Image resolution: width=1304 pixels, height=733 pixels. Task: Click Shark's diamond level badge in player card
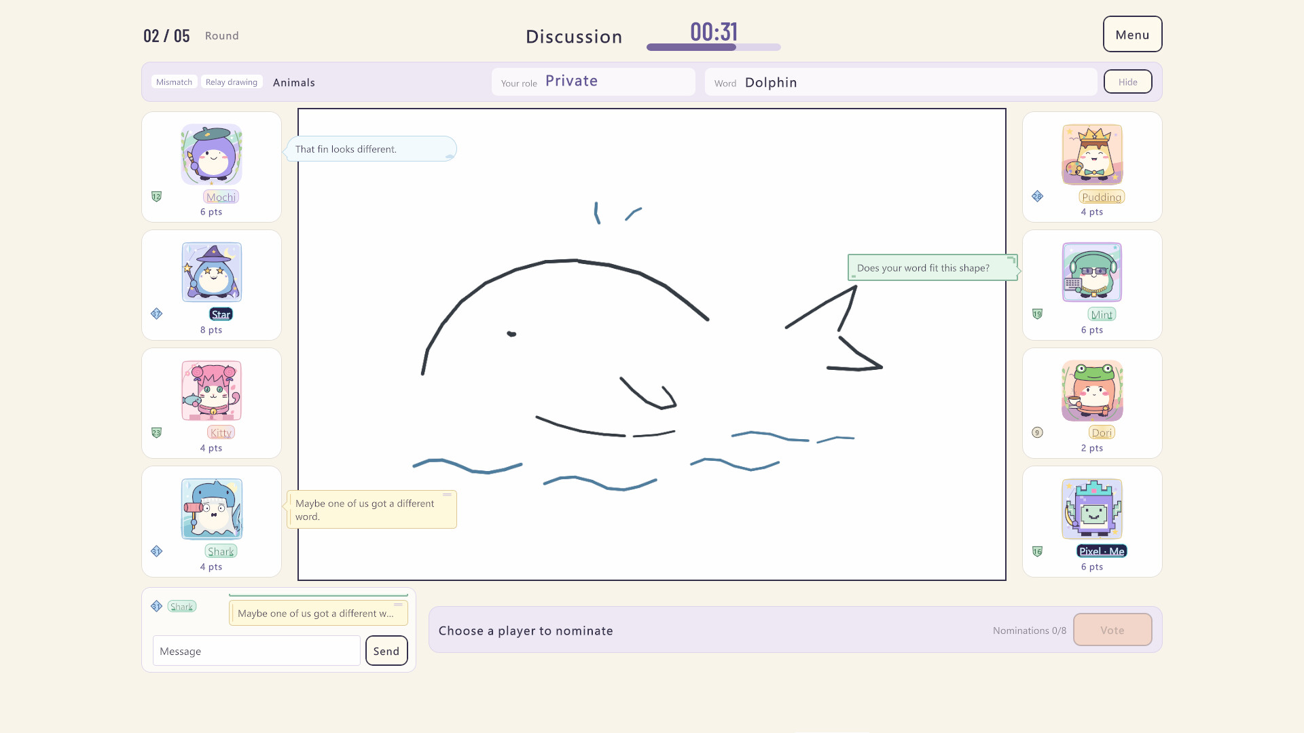pyautogui.click(x=156, y=551)
